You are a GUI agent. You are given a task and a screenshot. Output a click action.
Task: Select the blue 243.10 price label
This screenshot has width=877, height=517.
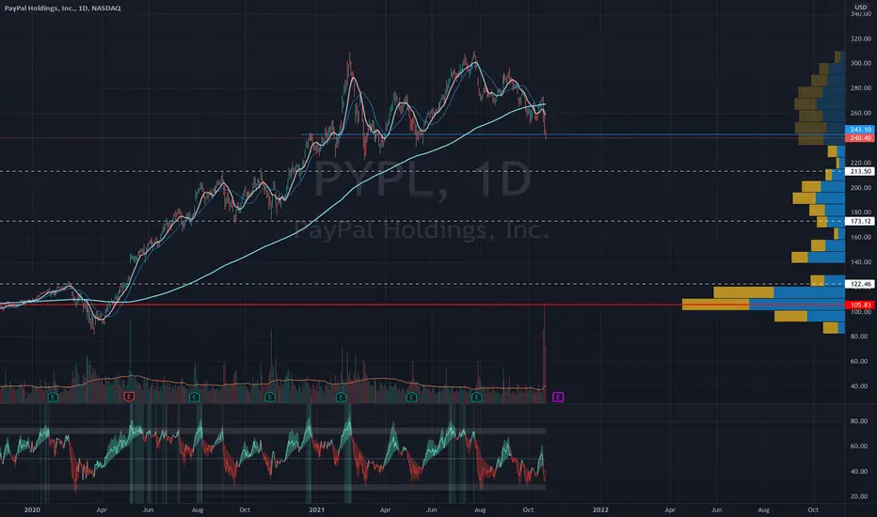click(860, 129)
